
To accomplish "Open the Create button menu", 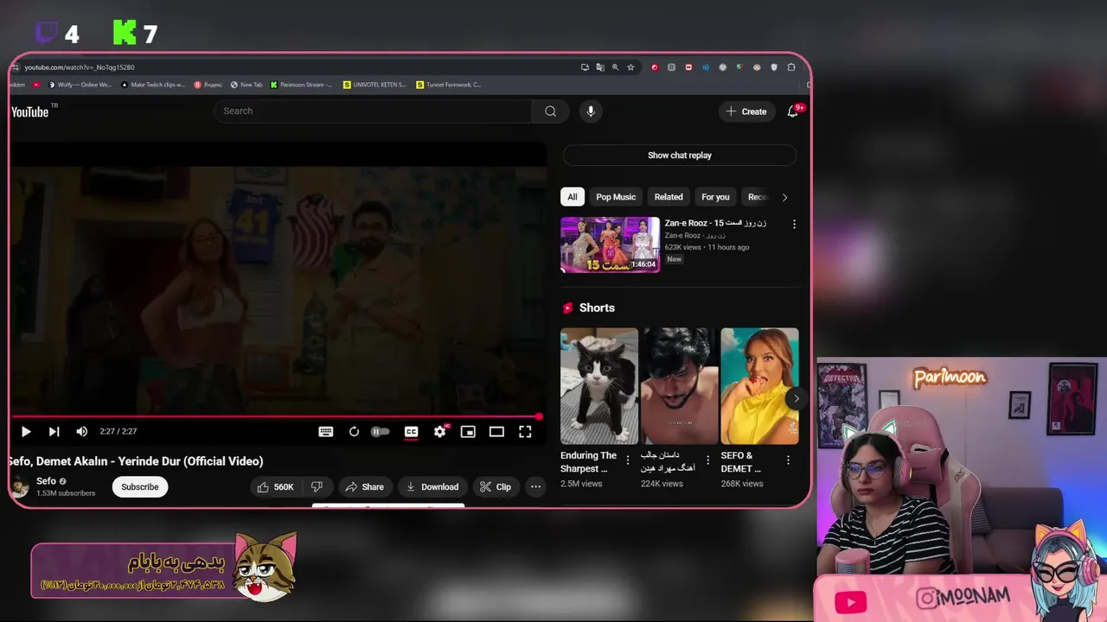I will click(x=746, y=111).
